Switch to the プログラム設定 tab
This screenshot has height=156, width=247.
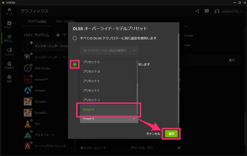click(x=36, y=22)
